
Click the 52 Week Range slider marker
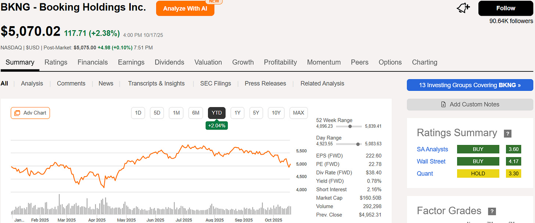350,126
